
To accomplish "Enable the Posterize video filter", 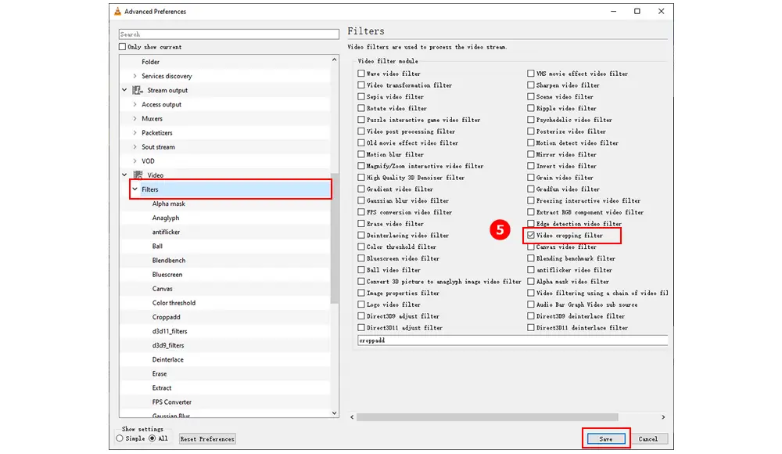I will (531, 132).
